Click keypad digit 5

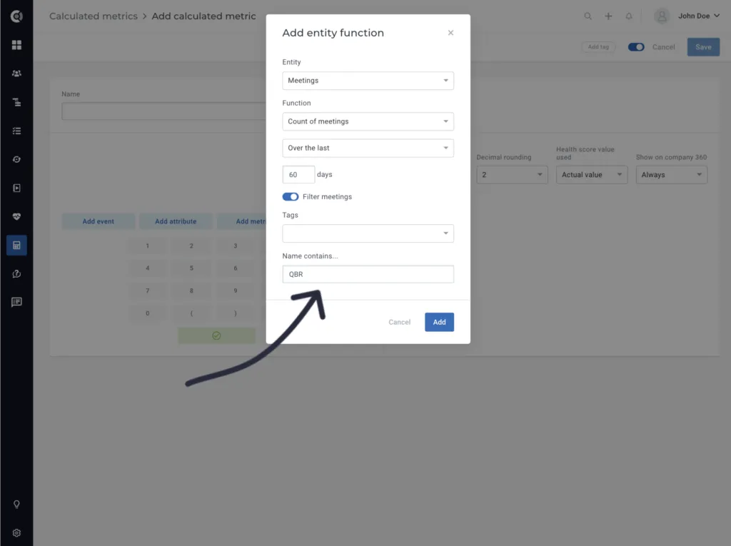pyautogui.click(x=191, y=268)
